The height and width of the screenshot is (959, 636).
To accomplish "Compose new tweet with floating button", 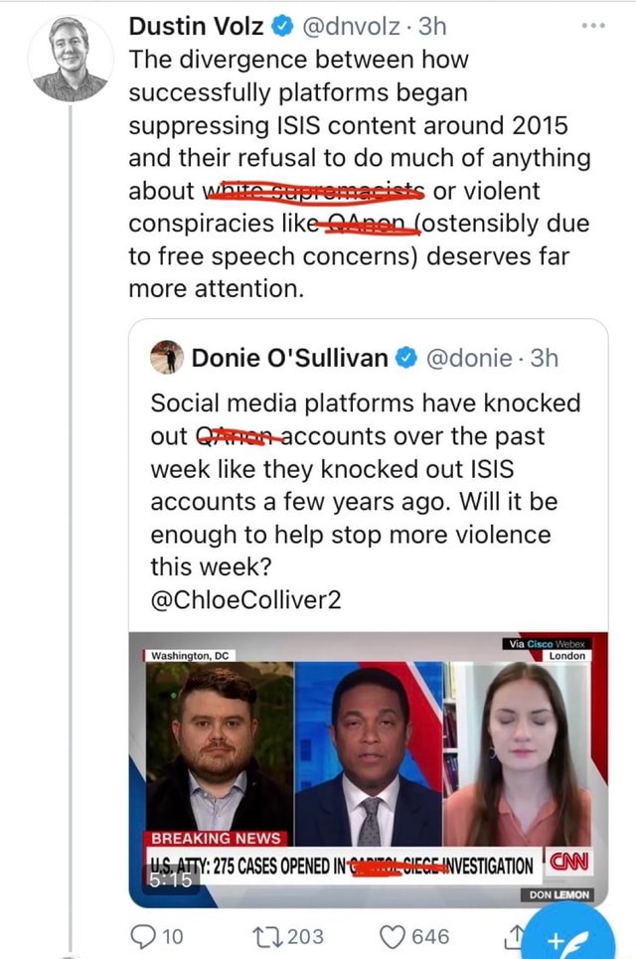I will pyautogui.click(x=568, y=934).
